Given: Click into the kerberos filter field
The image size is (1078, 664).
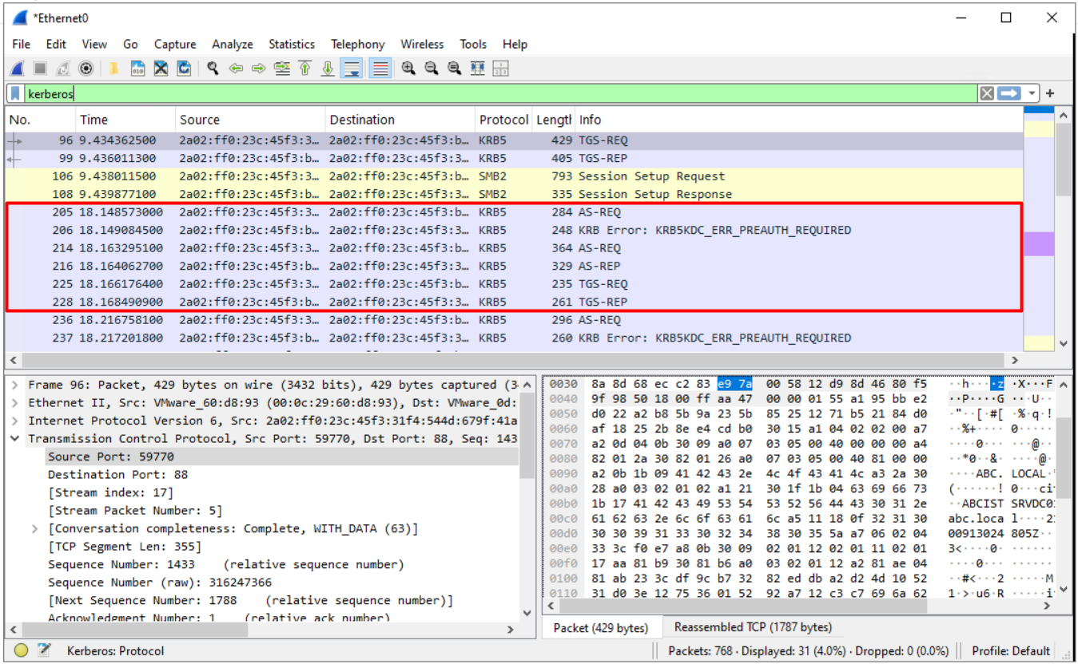Looking at the screenshot, I should coord(502,93).
